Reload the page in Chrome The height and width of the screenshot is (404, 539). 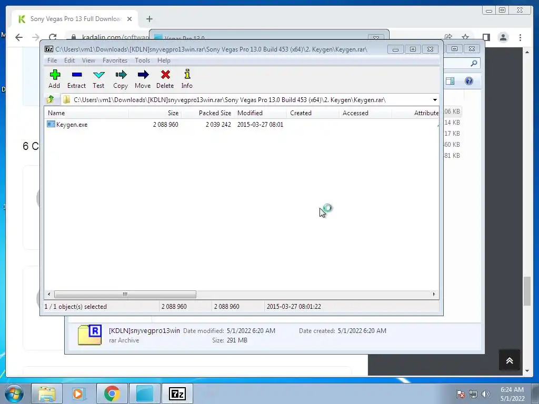click(53, 37)
